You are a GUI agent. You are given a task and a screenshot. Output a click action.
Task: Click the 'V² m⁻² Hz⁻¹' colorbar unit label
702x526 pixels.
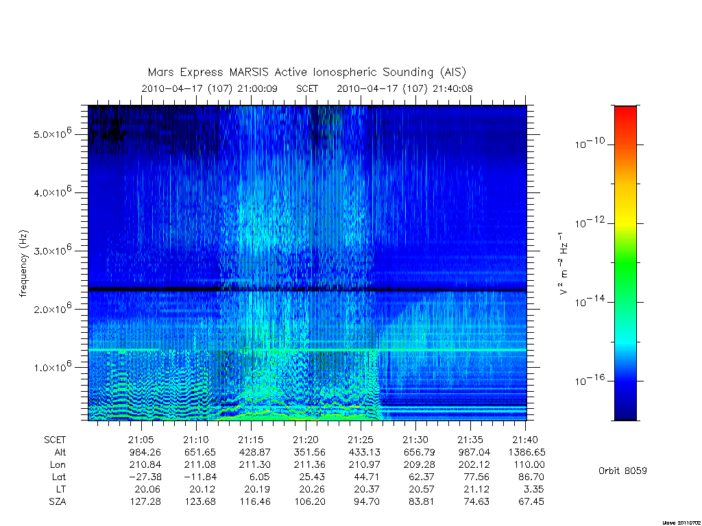(x=564, y=263)
